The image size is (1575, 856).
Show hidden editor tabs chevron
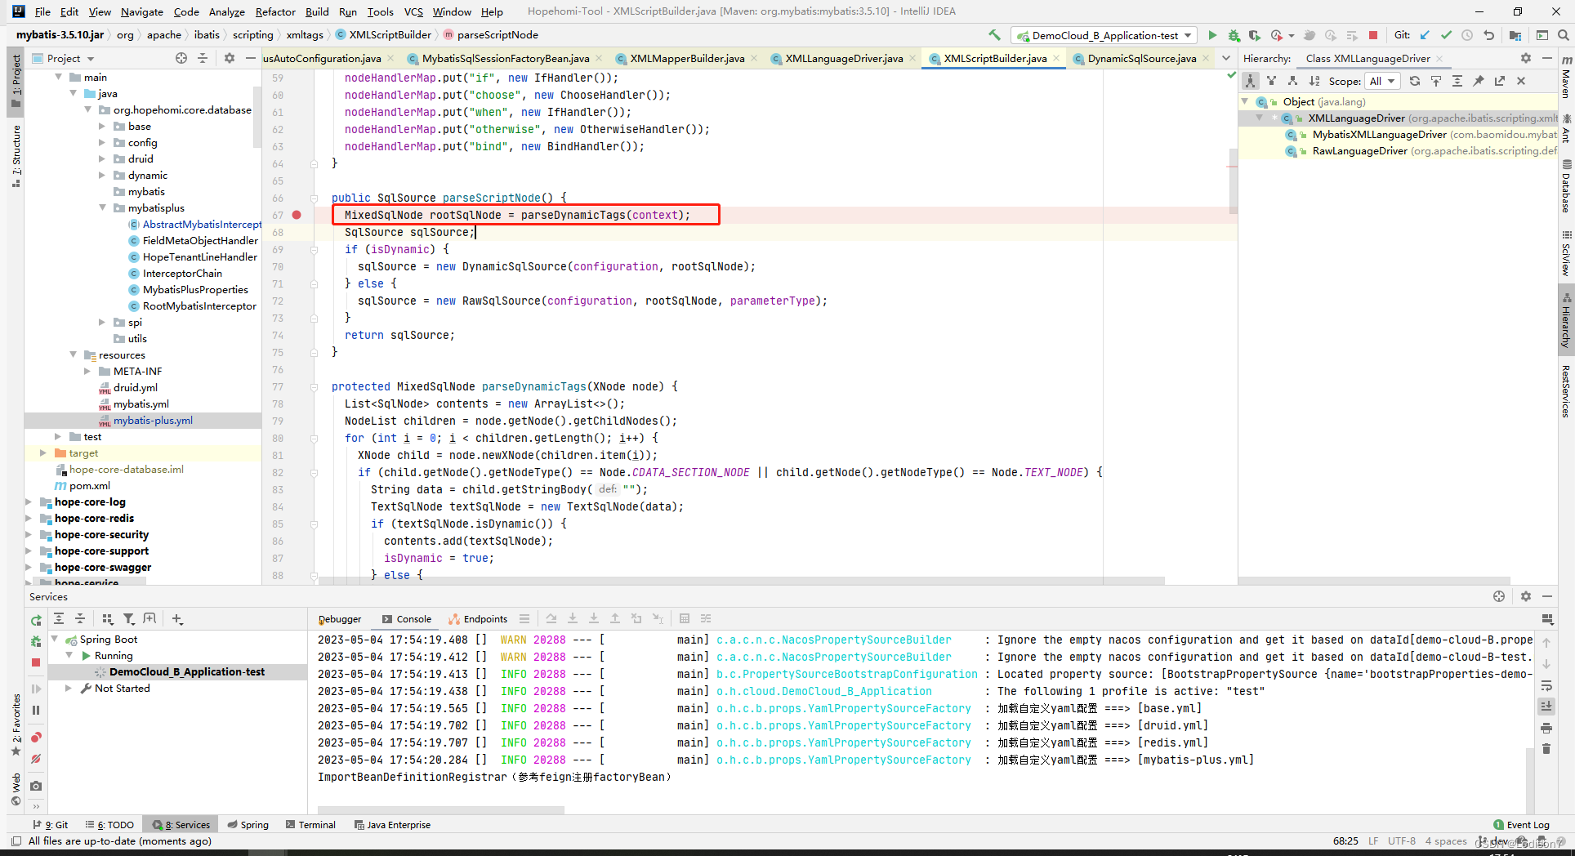(1226, 58)
